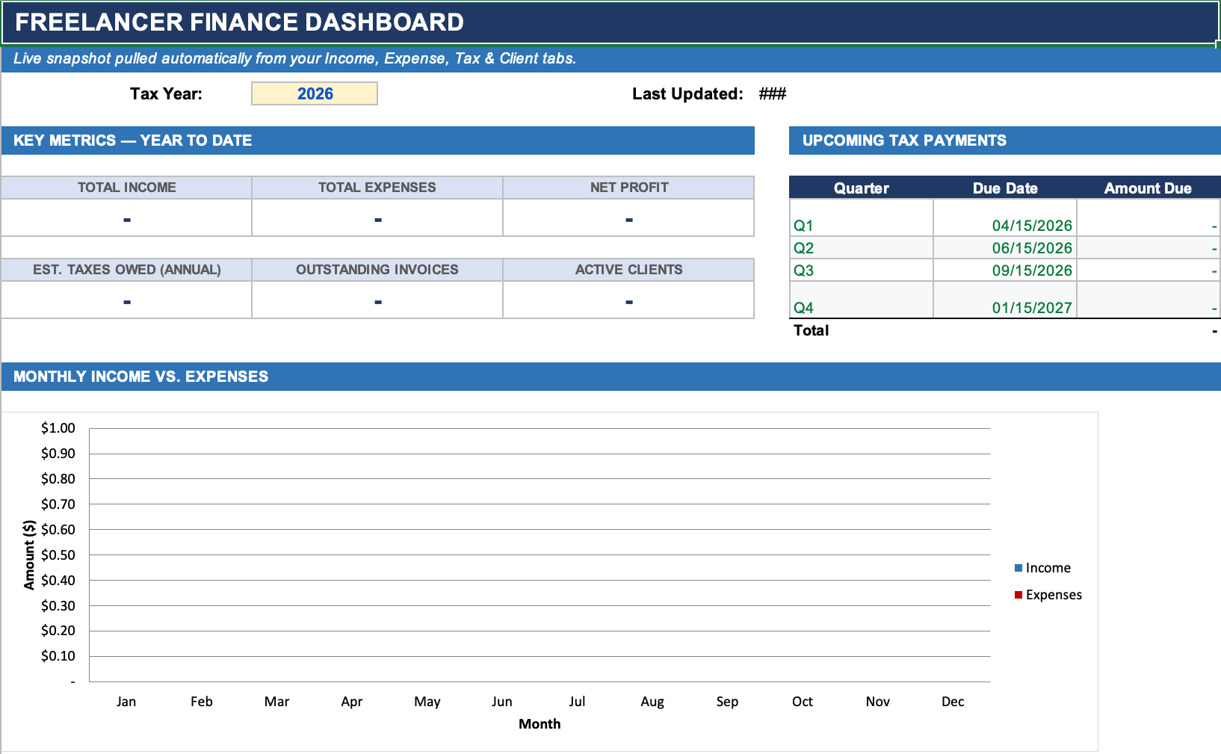1221x754 pixels.
Task: Click the value cell under OUTSTANDING INVOICES
Action: tap(377, 300)
